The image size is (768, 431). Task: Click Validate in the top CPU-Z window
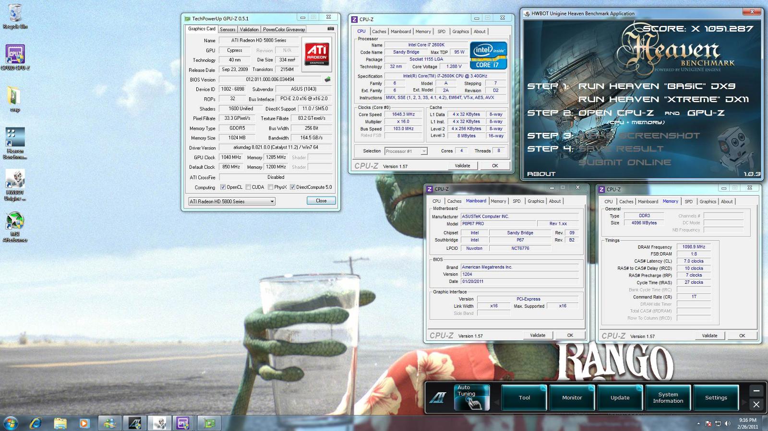[x=463, y=166]
